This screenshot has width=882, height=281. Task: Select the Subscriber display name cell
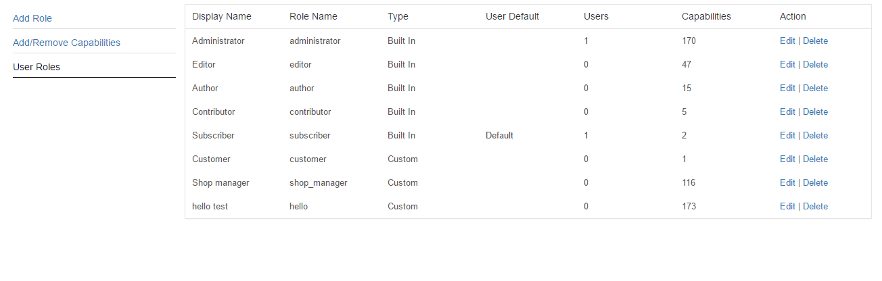213,135
